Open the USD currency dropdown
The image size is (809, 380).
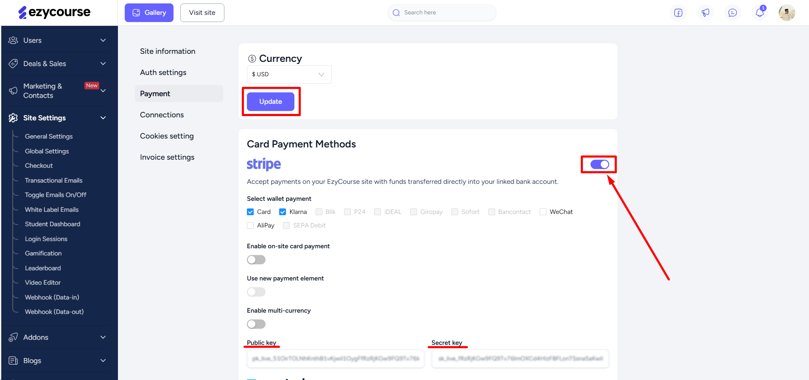[x=289, y=74]
